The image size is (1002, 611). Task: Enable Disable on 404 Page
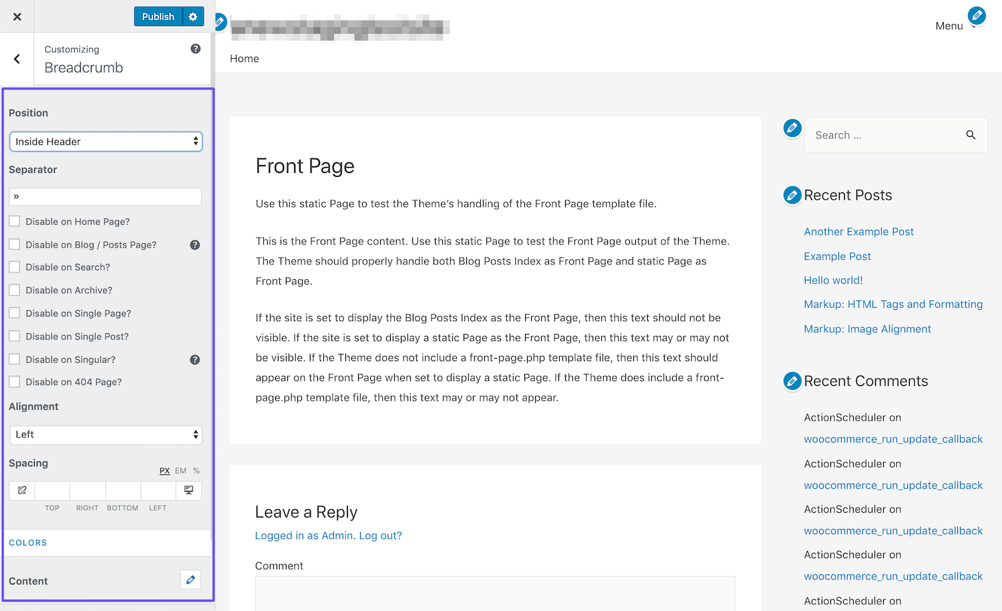point(14,381)
